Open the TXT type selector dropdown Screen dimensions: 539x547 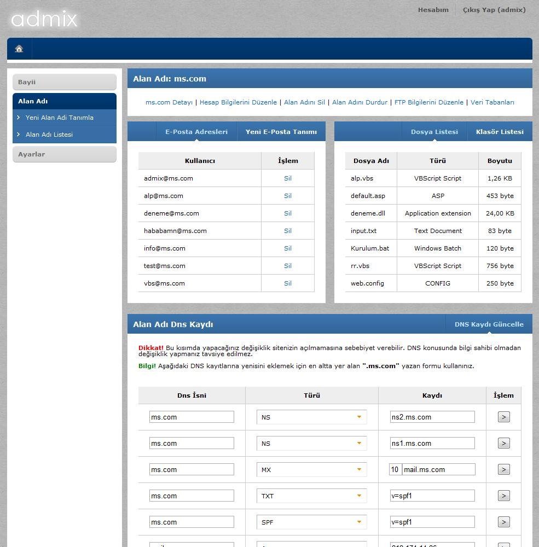pyautogui.click(x=311, y=496)
